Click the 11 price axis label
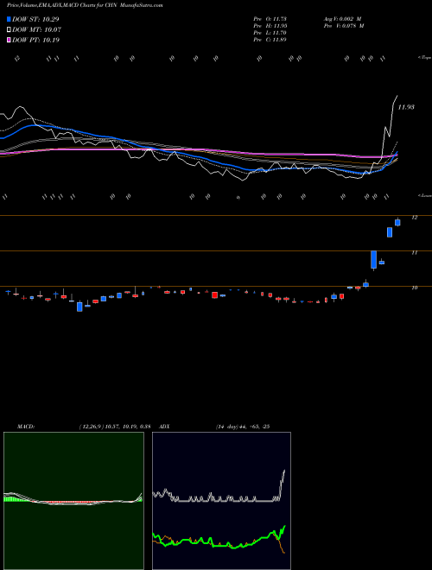The image size is (432, 570). pyautogui.click(x=414, y=253)
